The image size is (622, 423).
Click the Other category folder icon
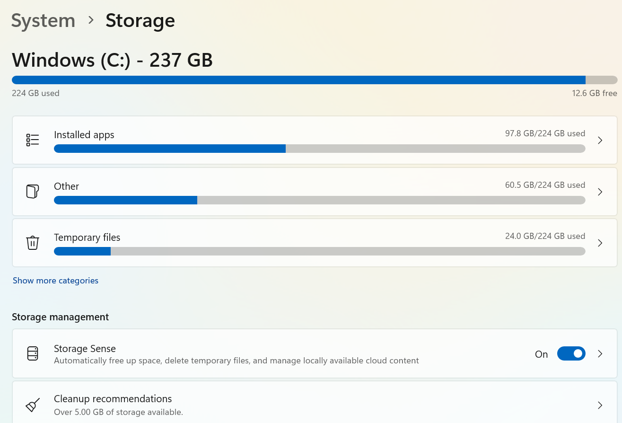pos(32,191)
